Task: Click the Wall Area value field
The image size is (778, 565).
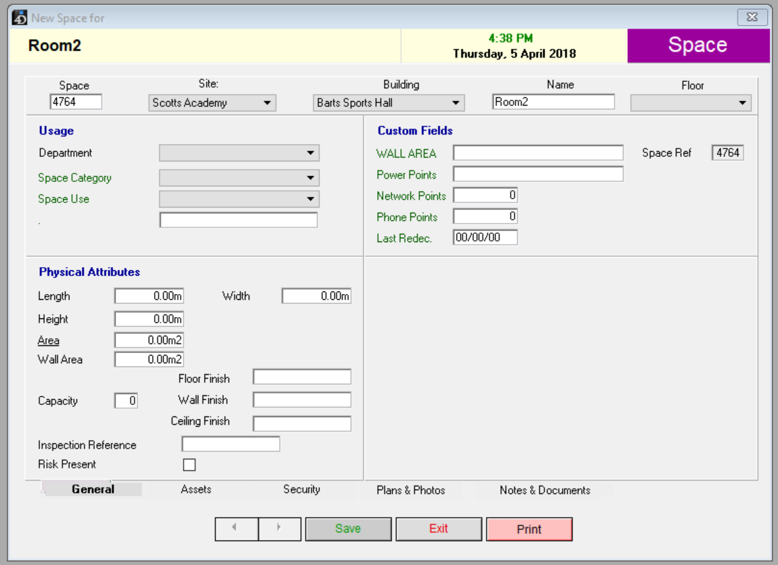Action: point(149,360)
